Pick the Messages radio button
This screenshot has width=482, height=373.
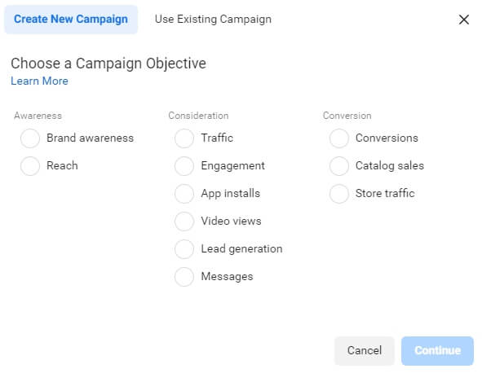coord(184,277)
